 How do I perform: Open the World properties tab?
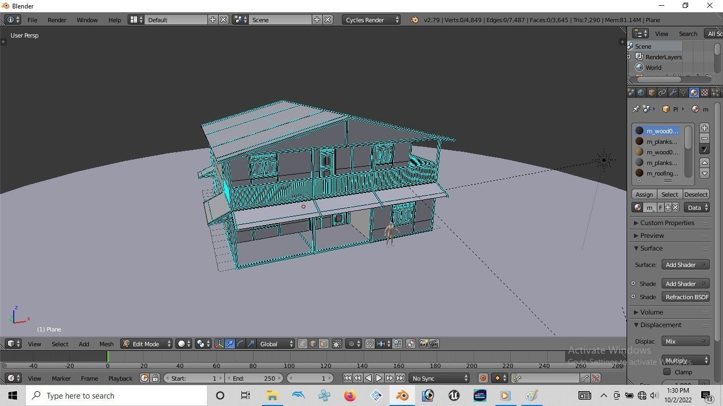(641, 93)
